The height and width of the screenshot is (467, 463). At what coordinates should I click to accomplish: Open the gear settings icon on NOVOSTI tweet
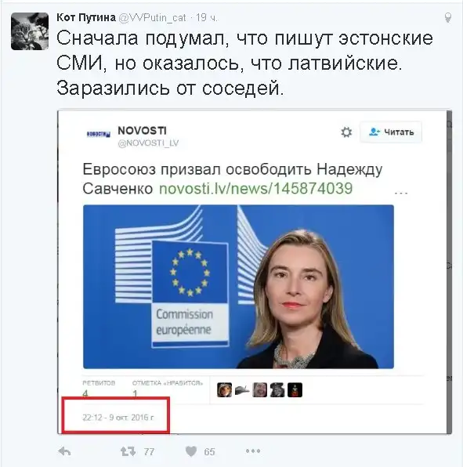click(x=346, y=132)
